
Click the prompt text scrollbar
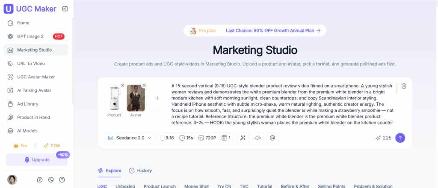(x=397, y=88)
